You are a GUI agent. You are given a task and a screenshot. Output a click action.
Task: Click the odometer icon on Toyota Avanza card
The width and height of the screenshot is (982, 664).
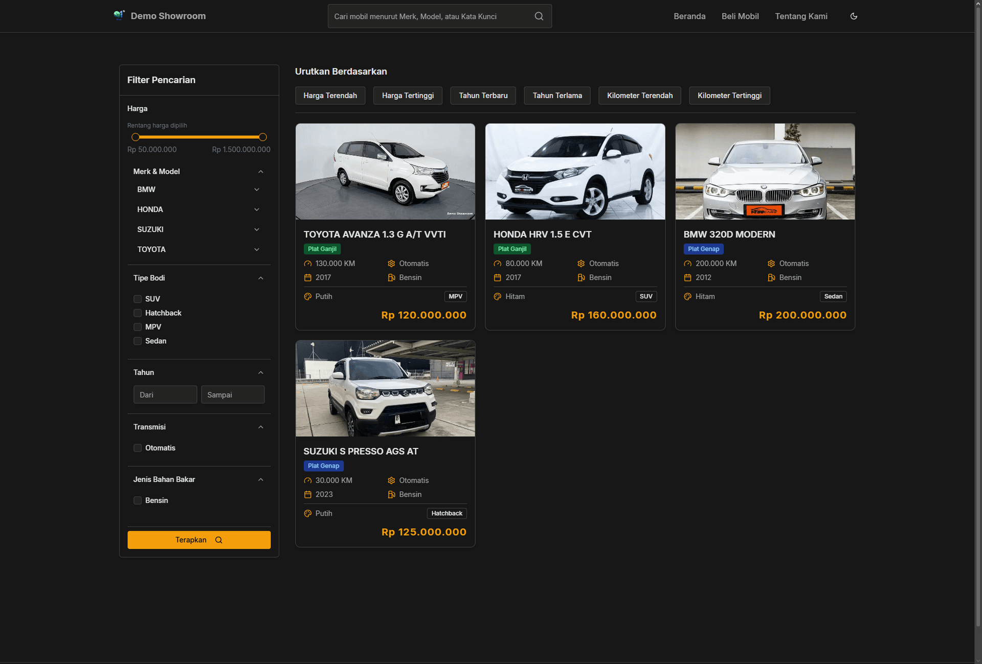point(307,264)
